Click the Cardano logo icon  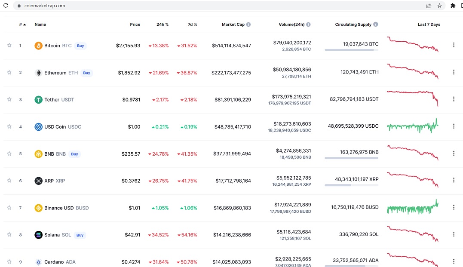(x=38, y=262)
